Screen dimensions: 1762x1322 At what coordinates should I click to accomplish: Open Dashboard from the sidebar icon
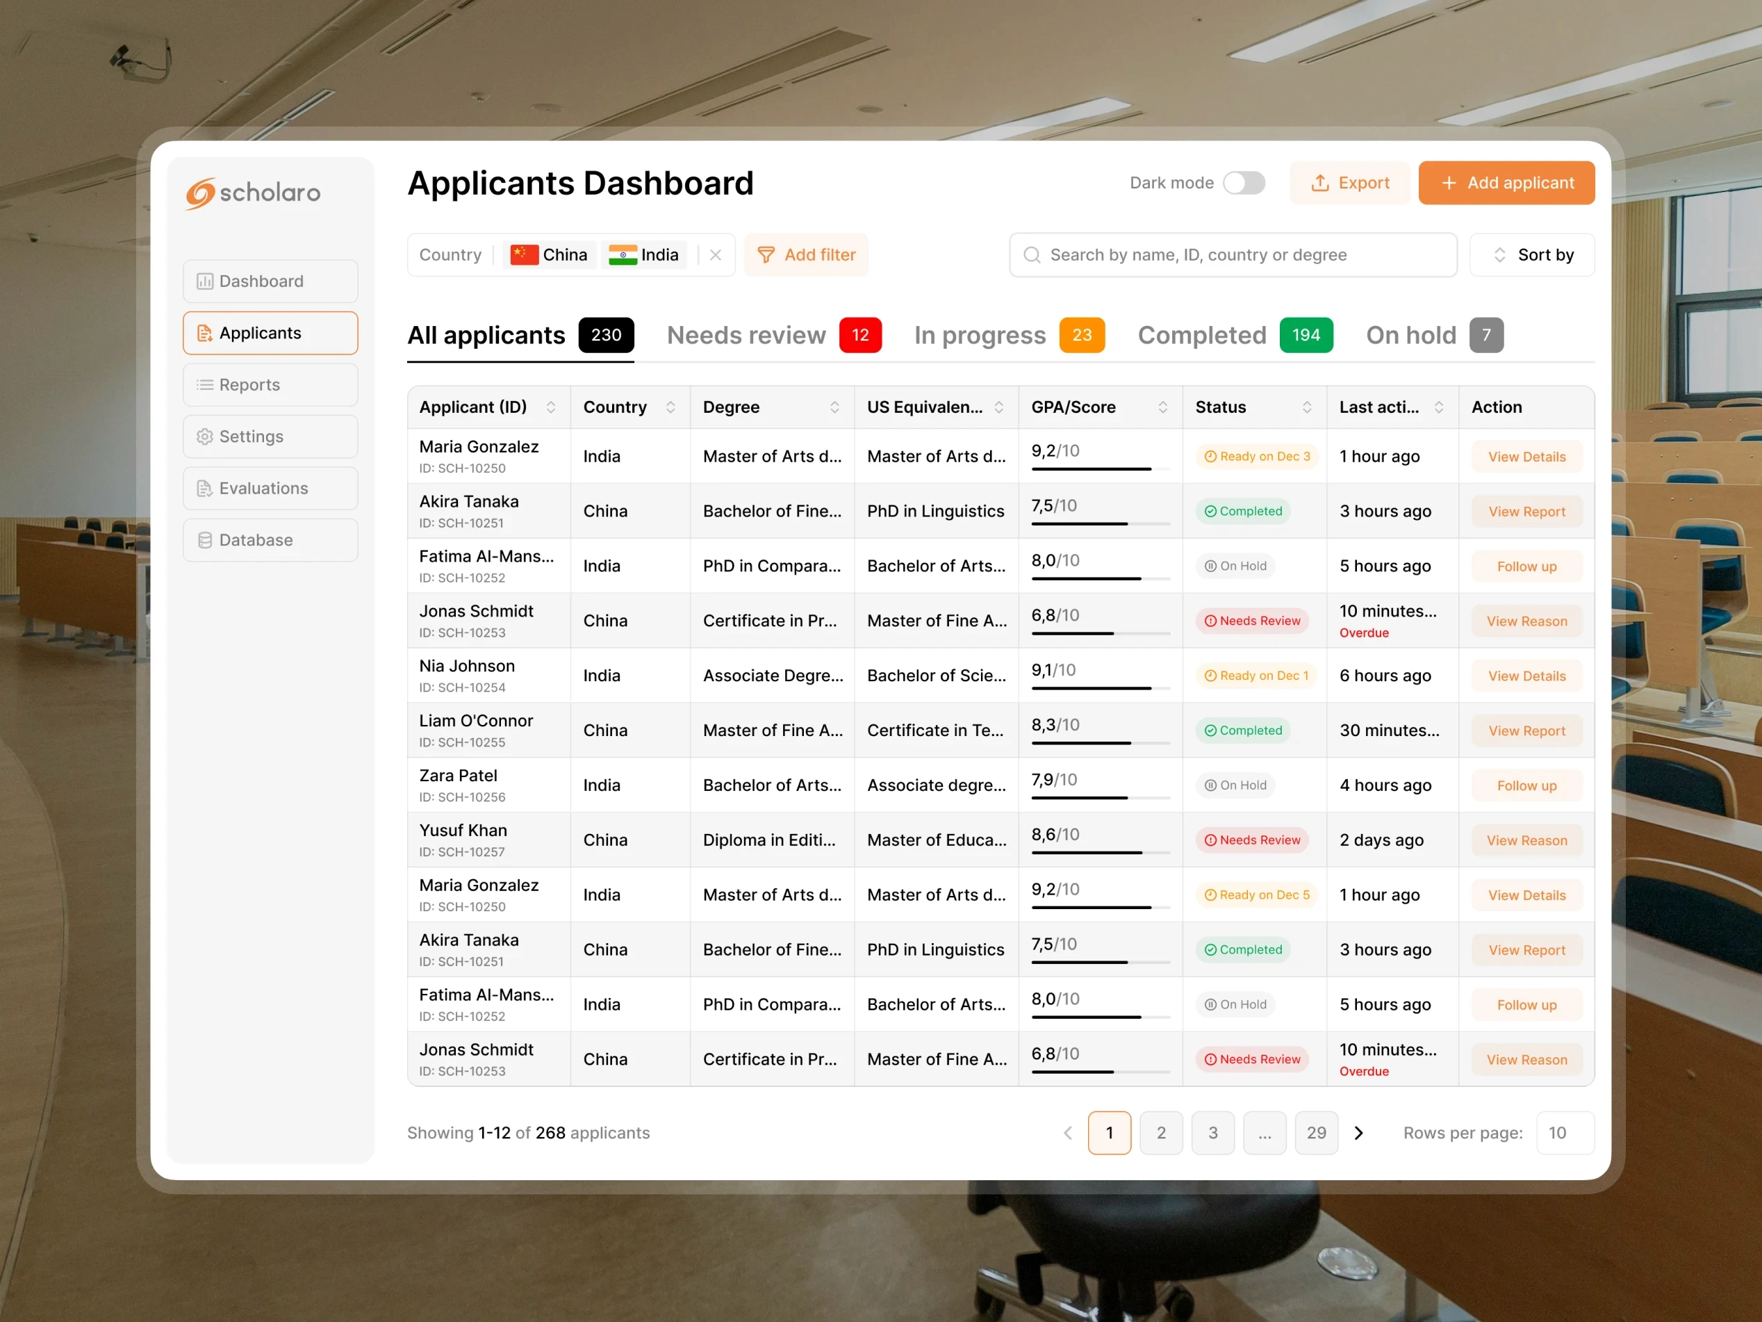click(205, 281)
